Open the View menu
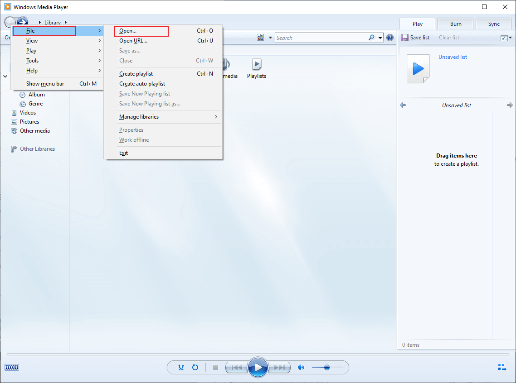This screenshot has height=383, width=516. coord(32,40)
